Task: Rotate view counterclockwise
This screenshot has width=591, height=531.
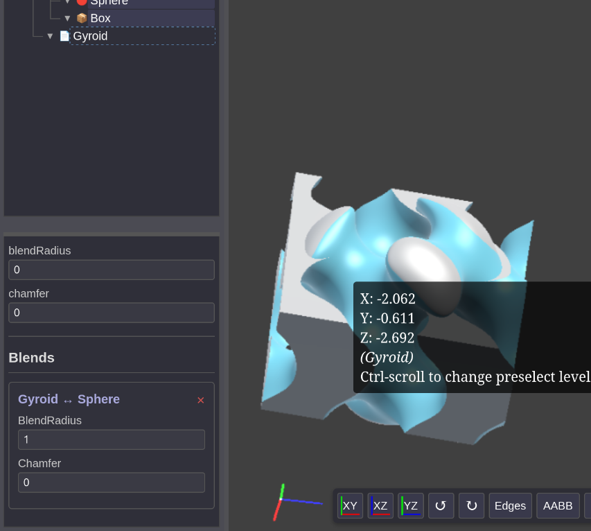Action: [441, 505]
